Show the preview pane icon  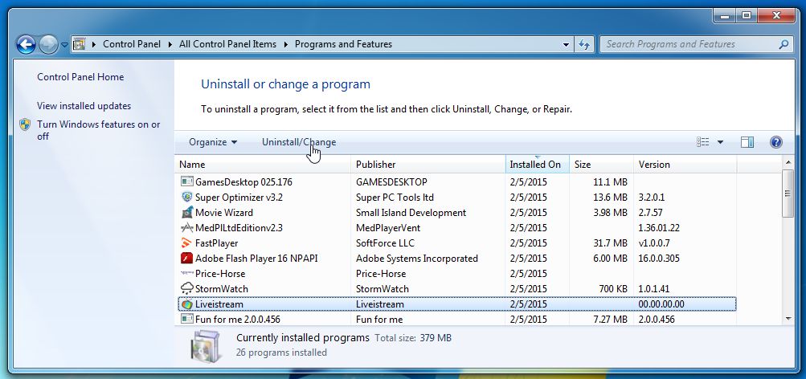(747, 142)
